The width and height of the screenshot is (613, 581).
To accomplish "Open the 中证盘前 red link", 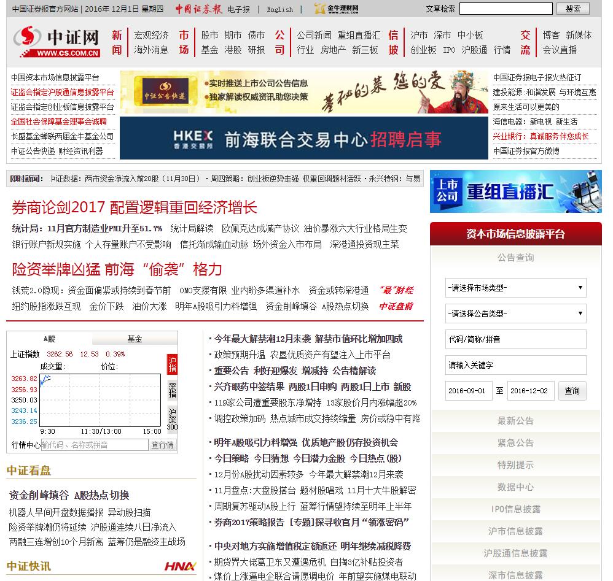I will [x=396, y=306].
